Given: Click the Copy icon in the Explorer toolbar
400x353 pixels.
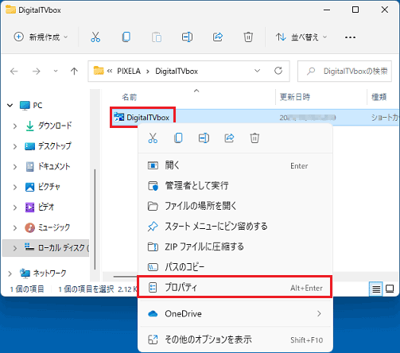Looking at the screenshot, I should click(126, 37).
